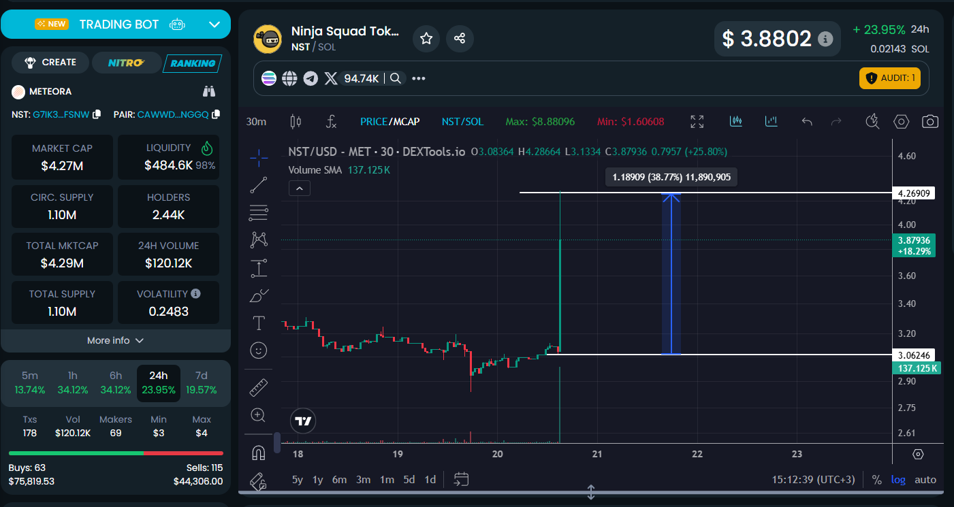Open the Ranking button
The image size is (954, 507).
192,63
